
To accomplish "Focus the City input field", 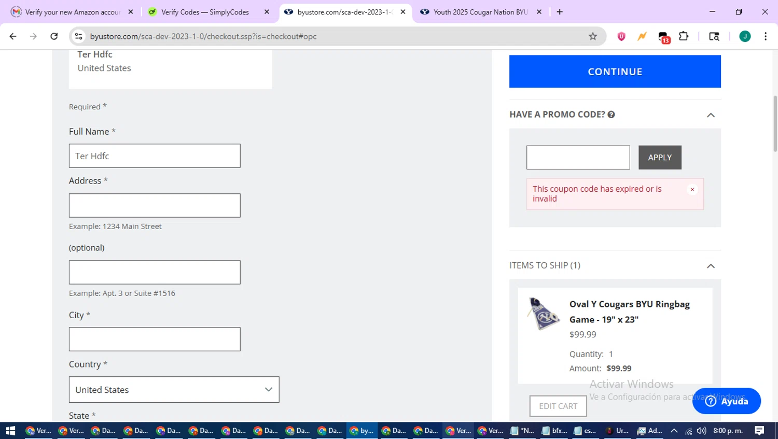I will [155, 339].
